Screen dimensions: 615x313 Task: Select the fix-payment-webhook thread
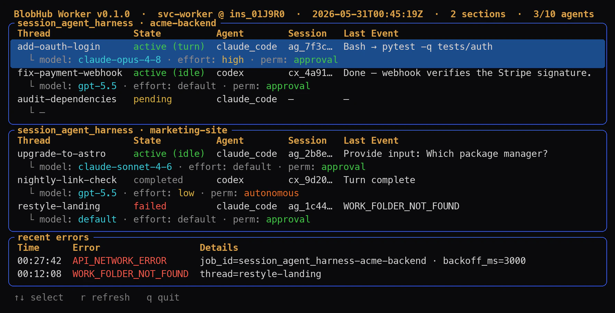click(70, 73)
